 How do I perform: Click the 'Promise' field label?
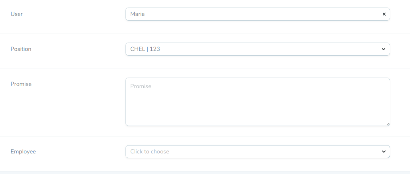[x=21, y=84]
